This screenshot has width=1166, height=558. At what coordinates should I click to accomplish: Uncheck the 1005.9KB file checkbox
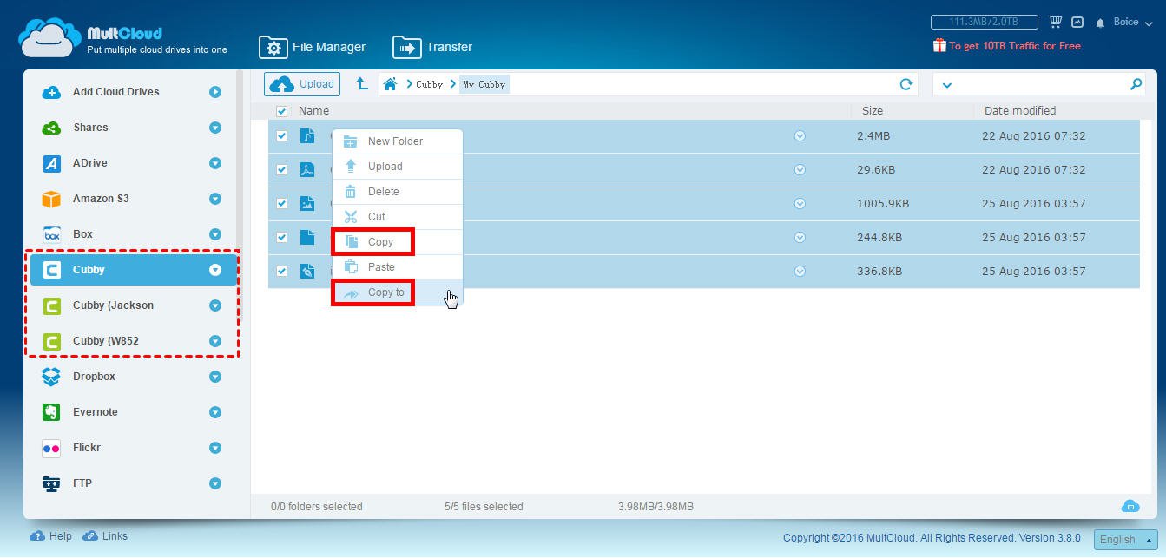[x=281, y=204]
